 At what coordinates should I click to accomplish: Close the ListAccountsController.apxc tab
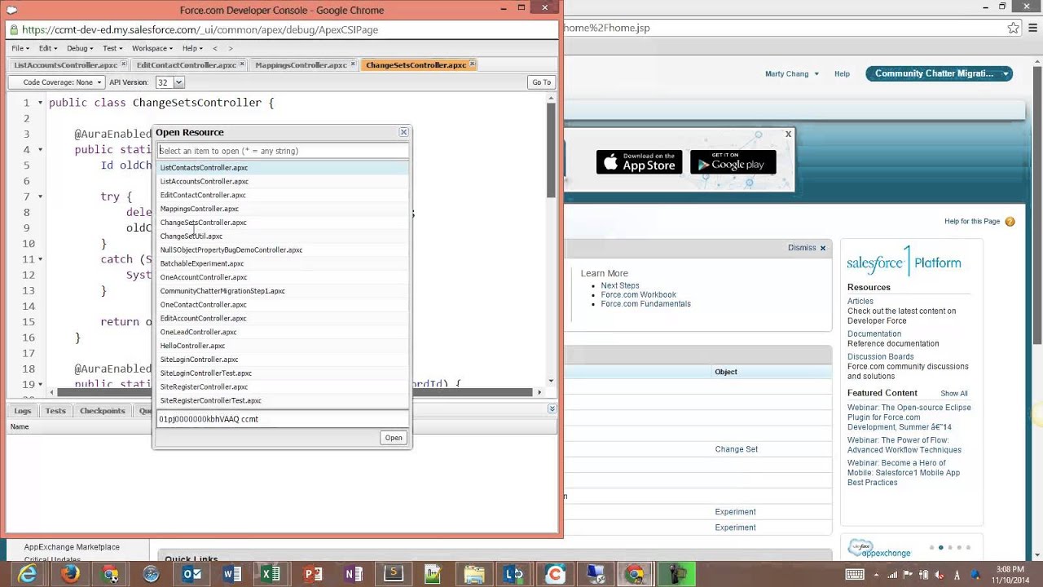[x=124, y=64]
